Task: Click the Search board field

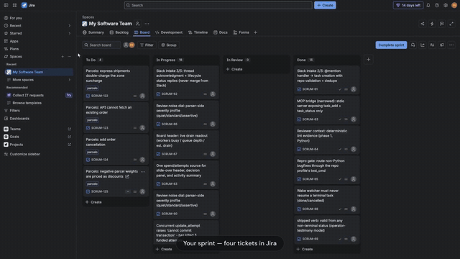Action: pyautogui.click(x=101, y=45)
